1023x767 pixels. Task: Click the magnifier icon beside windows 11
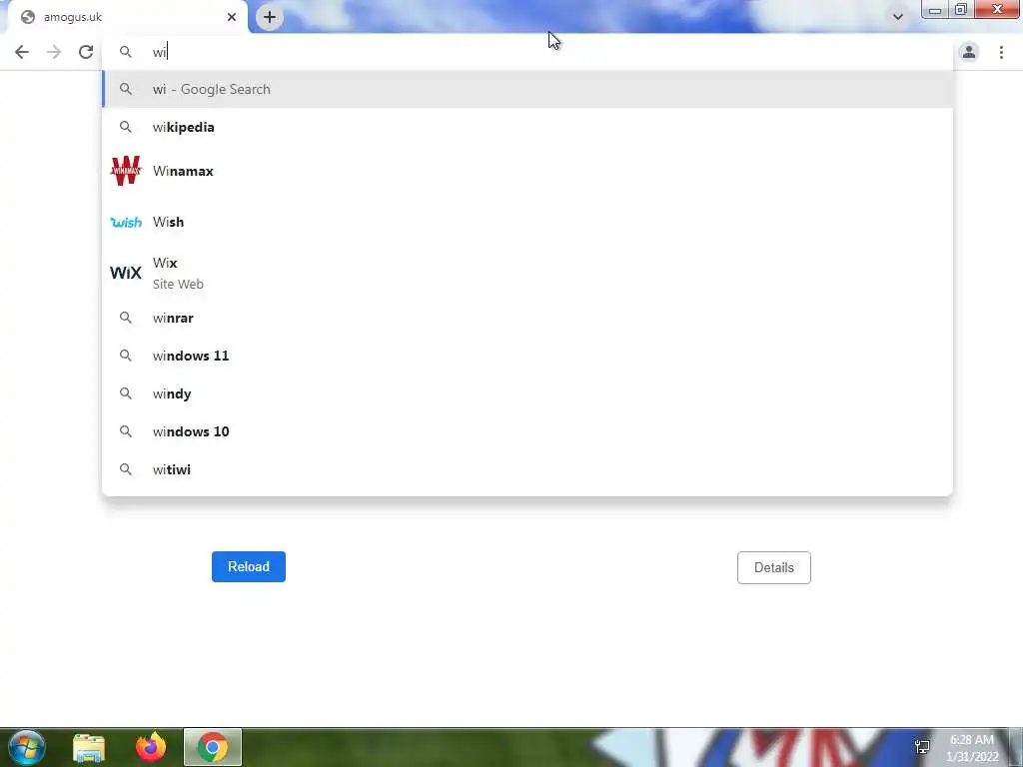pos(126,356)
